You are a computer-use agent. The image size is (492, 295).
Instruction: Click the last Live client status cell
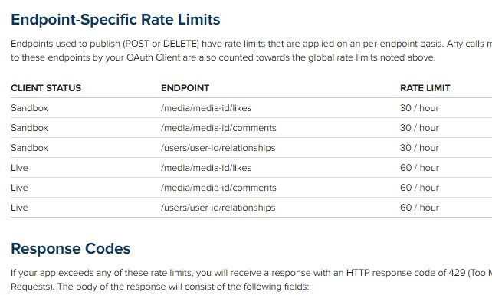pyautogui.click(x=19, y=208)
